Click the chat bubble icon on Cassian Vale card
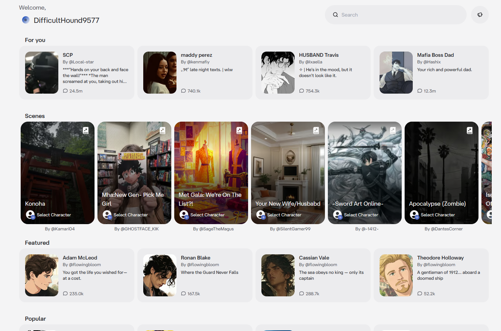This screenshot has width=501, height=331. 302,294
